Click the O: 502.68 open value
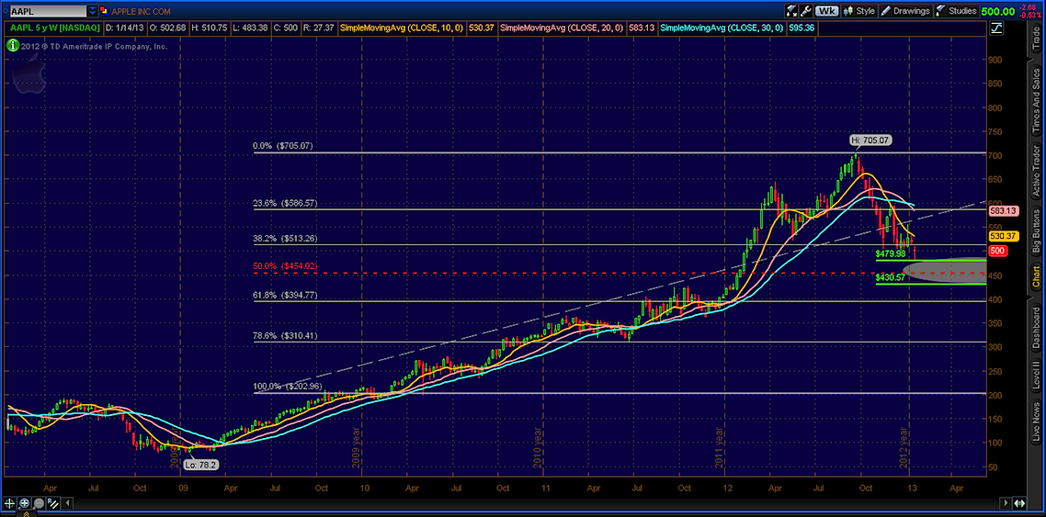This screenshot has width=1046, height=517. pyautogui.click(x=166, y=28)
